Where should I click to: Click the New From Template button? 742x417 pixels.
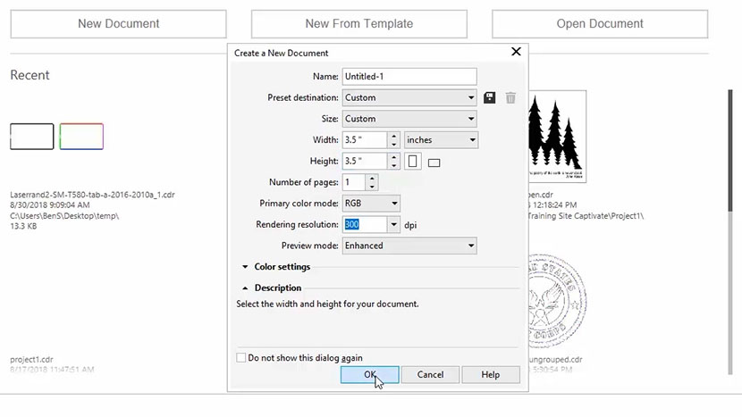(x=358, y=24)
